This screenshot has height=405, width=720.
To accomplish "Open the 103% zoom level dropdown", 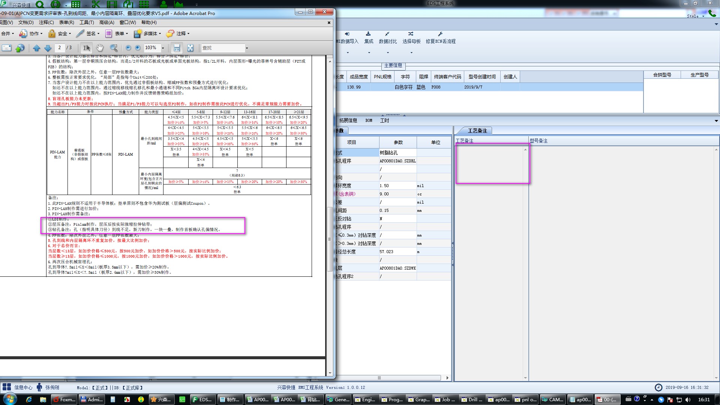I will point(163,48).
